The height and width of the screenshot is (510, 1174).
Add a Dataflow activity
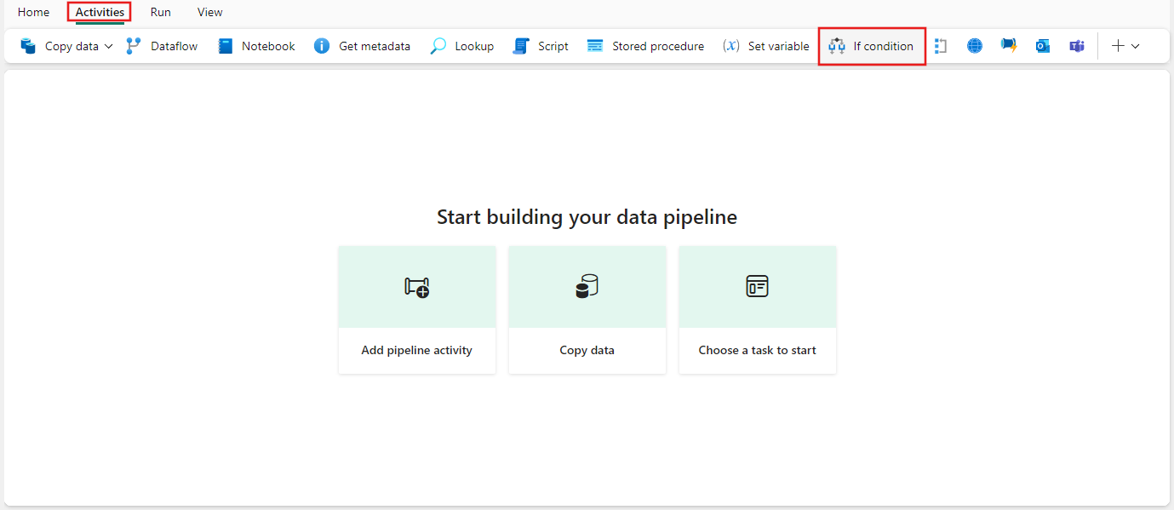(162, 46)
